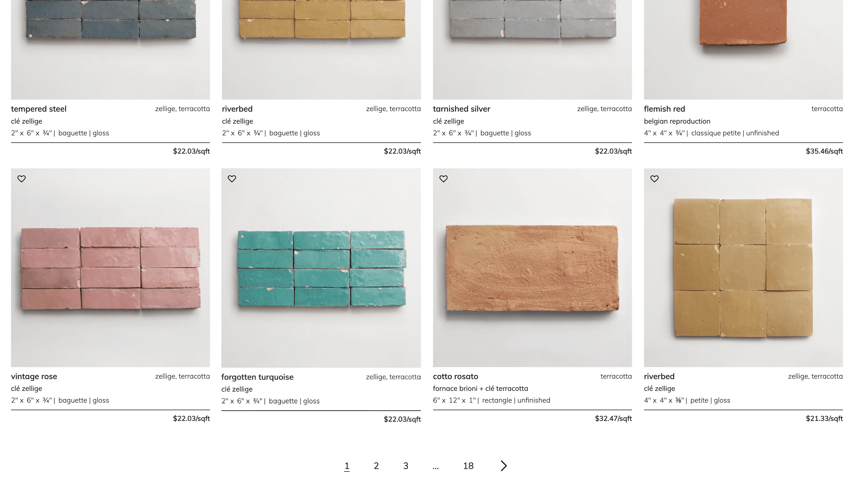
Task: Add cotto rosato to favorites via heart
Action: click(443, 179)
